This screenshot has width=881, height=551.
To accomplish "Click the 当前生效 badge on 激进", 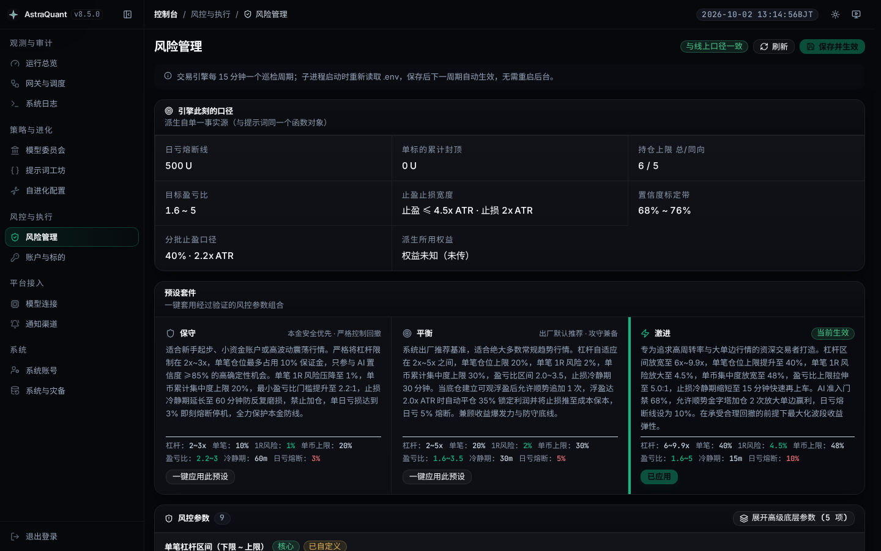I will [833, 333].
